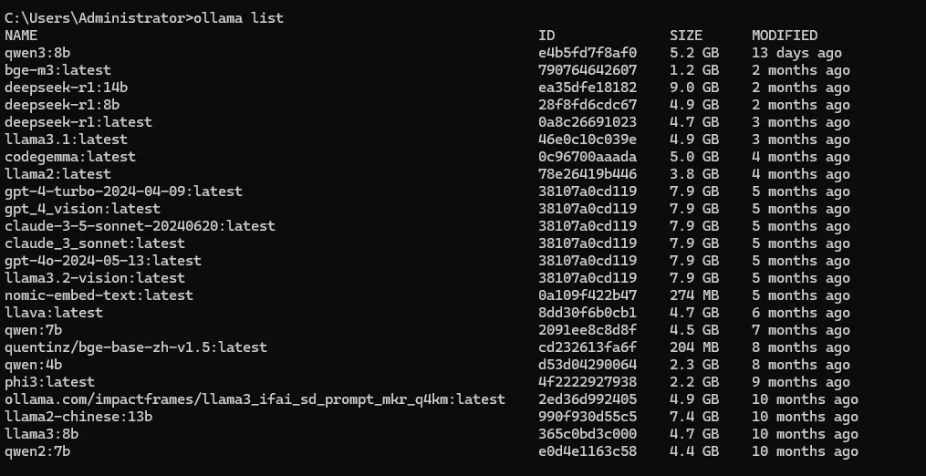Click the nomic-embed-text:latest entry

99,295
